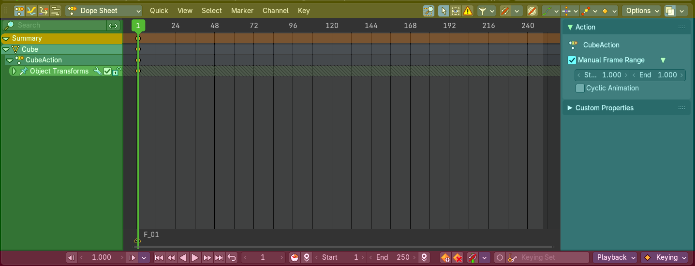Open the handle type dropdown
This screenshot has height=266, width=695.
(589, 11)
